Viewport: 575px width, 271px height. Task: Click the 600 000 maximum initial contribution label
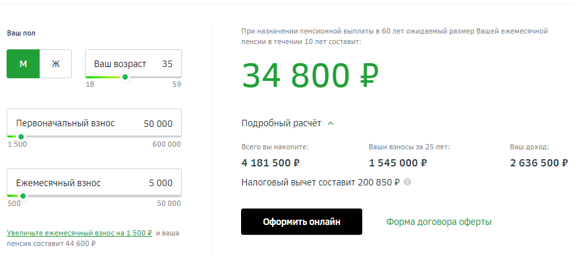165,144
